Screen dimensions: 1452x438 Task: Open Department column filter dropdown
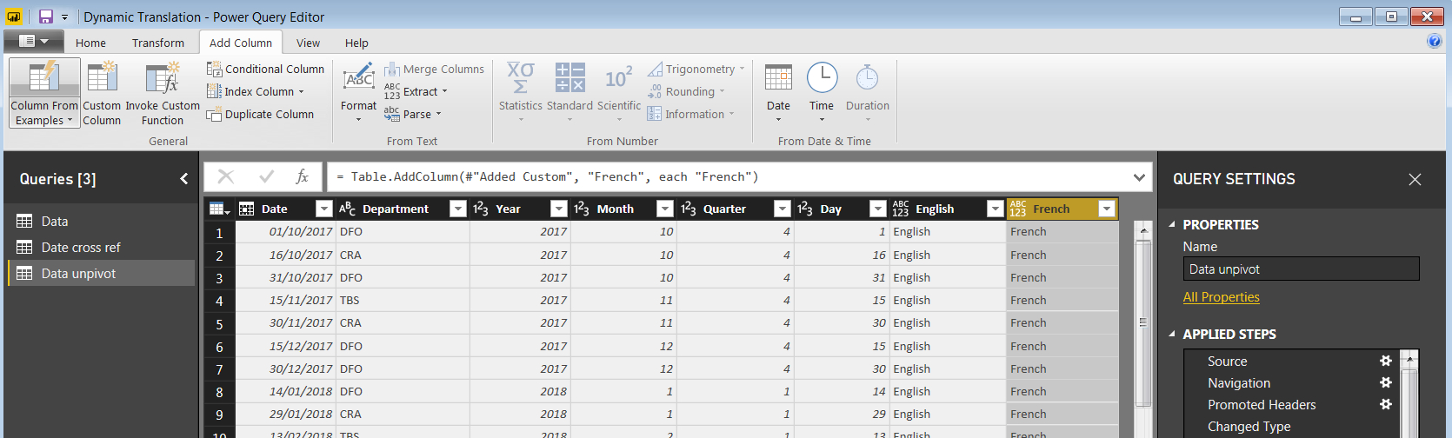[458, 209]
